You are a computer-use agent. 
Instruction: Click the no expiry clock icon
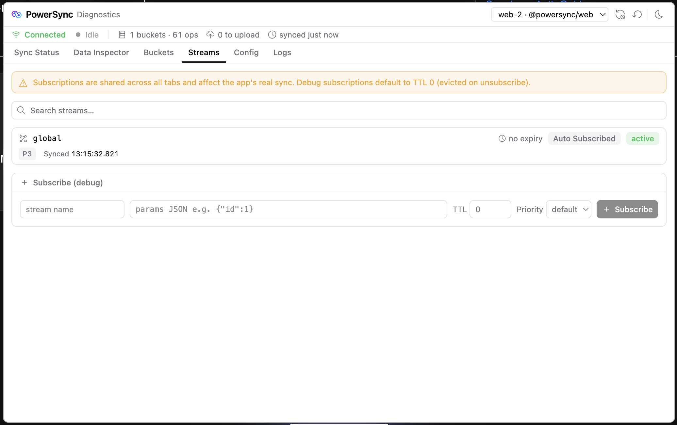coord(502,138)
